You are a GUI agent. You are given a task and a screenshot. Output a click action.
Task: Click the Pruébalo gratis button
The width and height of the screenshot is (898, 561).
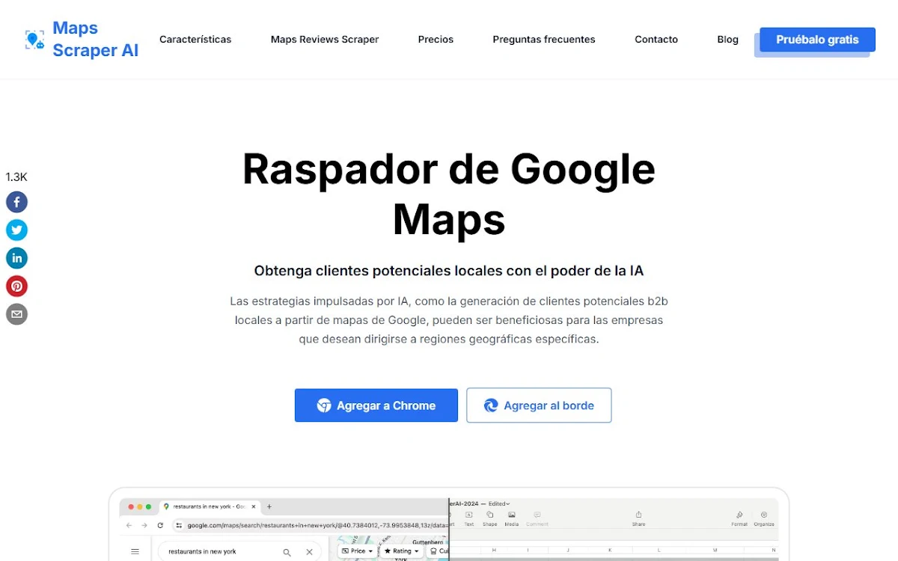(817, 40)
